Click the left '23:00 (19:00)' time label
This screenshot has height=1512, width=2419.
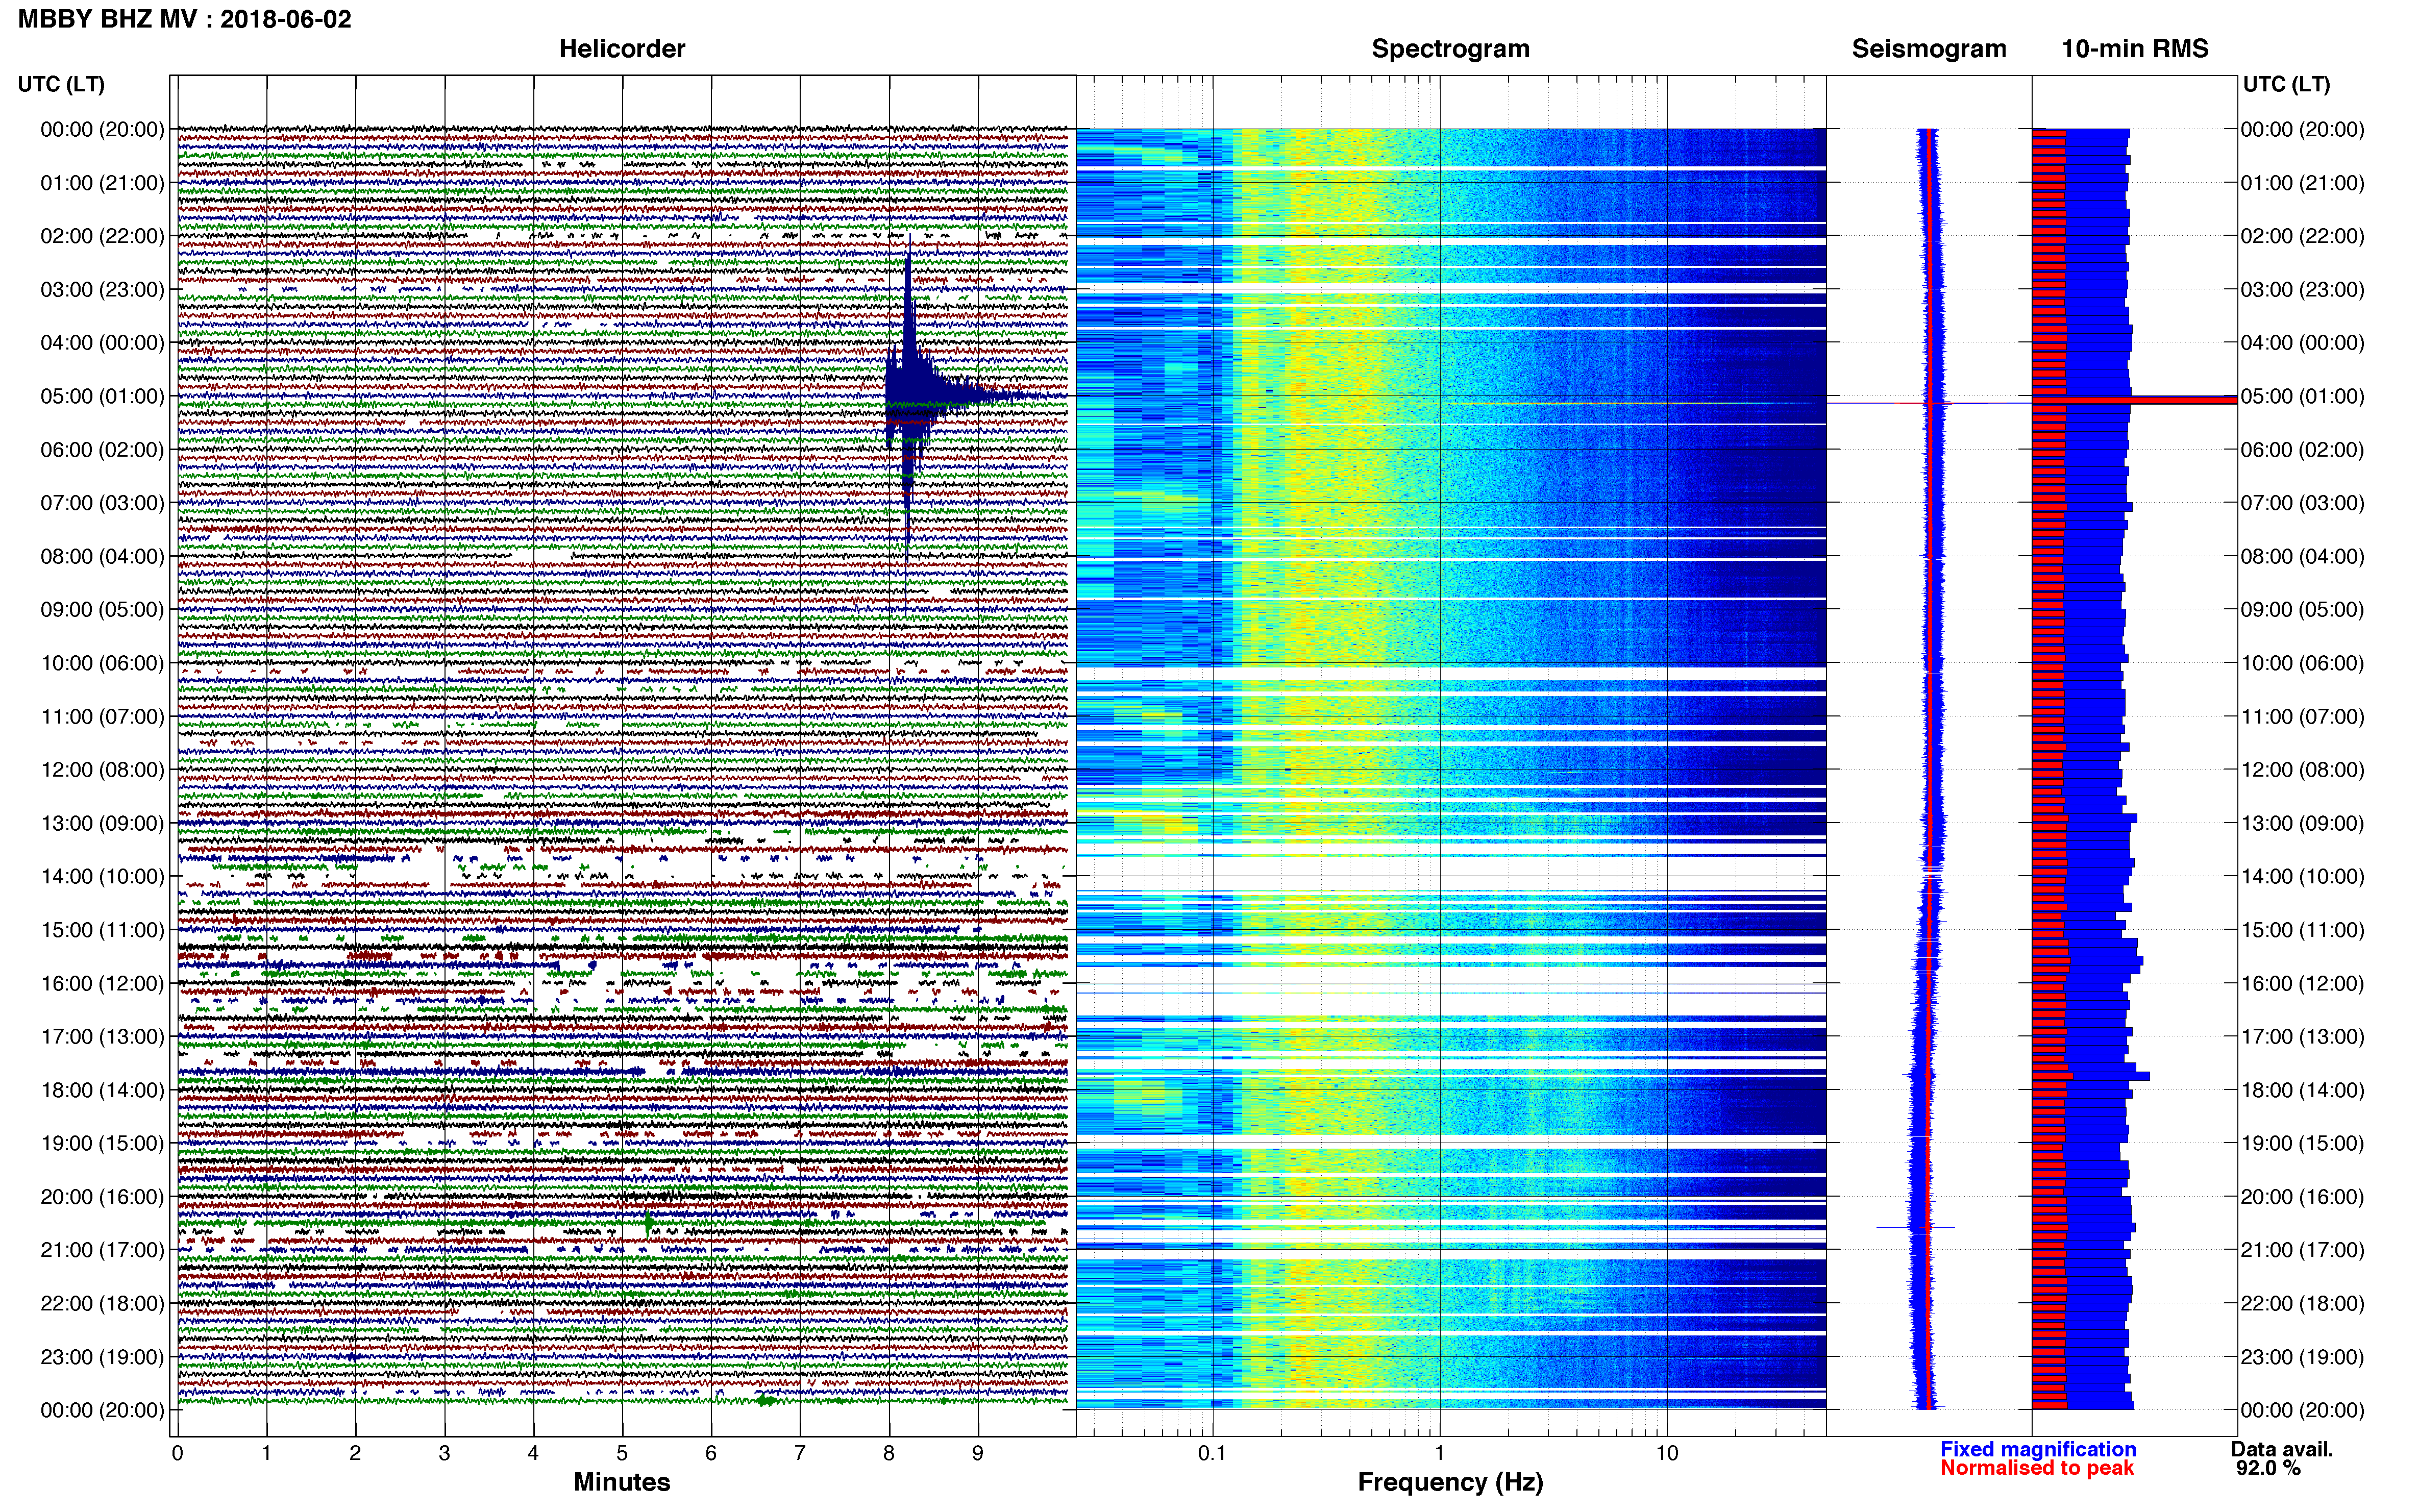click(102, 1357)
